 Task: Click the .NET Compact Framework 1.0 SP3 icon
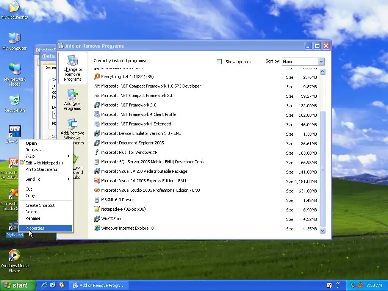point(97,86)
